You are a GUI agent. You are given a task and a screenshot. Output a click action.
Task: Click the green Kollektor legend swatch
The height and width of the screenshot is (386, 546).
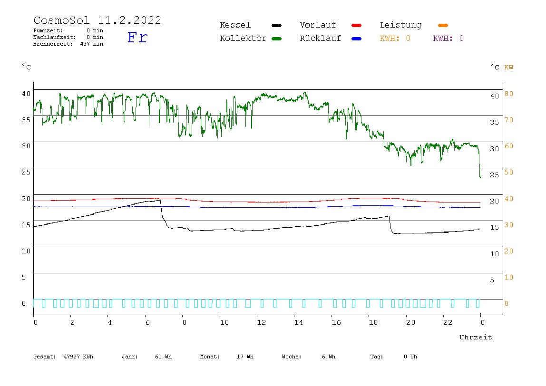click(276, 39)
